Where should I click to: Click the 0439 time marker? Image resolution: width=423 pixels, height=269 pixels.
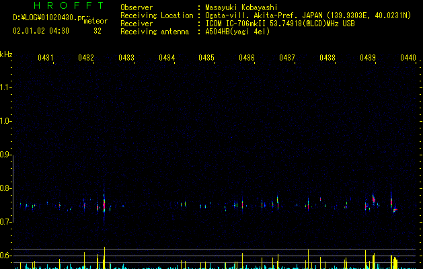pos(368,58)
